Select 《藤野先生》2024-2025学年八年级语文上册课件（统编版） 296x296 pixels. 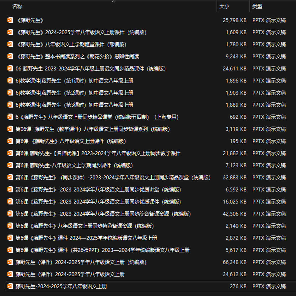[x=82, y=32]
